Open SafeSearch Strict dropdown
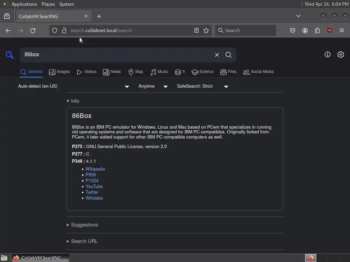 click(x=203, y=86)
